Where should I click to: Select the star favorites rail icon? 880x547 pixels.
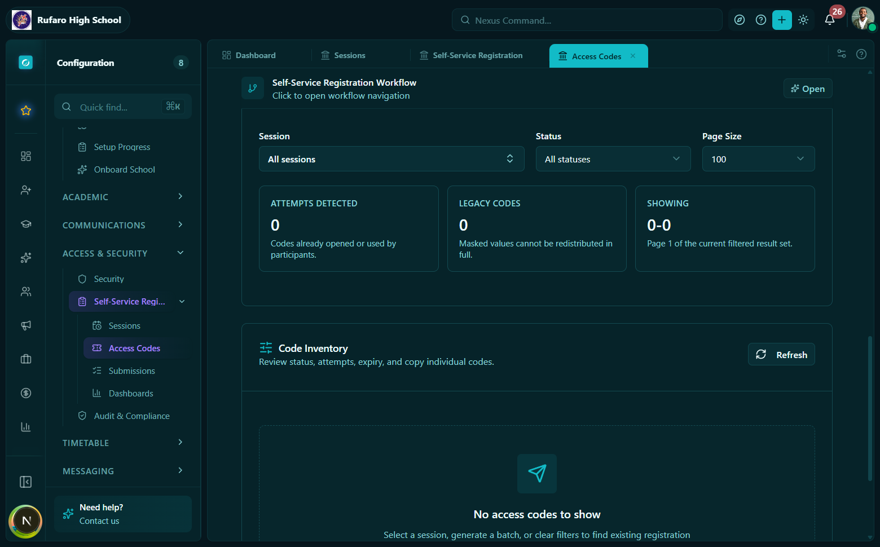[x=25, y=110]
